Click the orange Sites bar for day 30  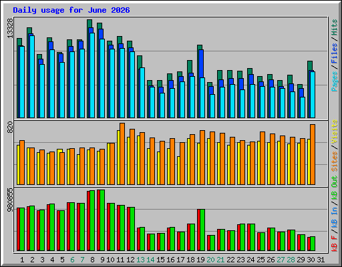313,154
